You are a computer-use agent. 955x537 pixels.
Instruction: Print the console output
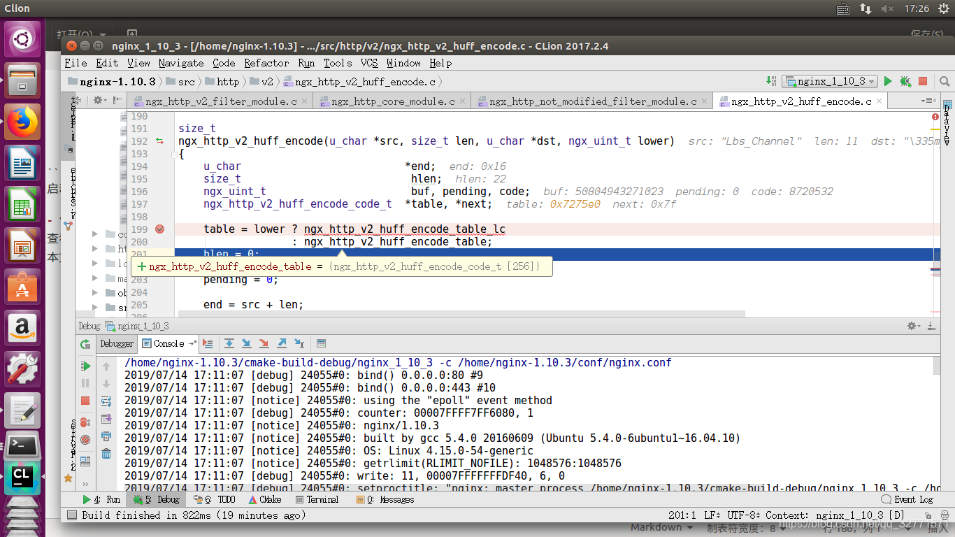106,436
